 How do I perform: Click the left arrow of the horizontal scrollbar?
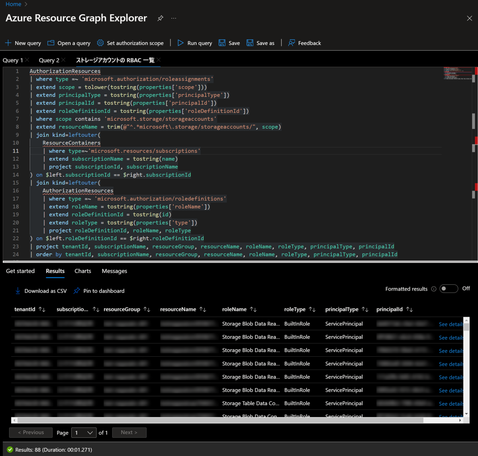[14, 420]
